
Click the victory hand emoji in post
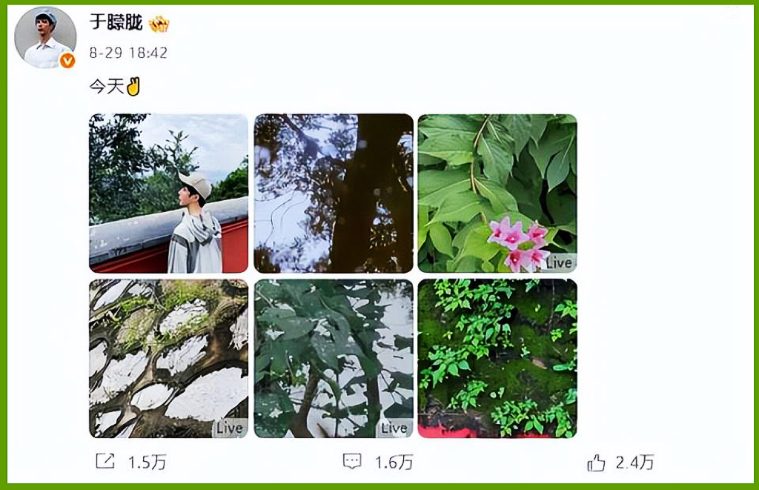[x=133, y=87]
